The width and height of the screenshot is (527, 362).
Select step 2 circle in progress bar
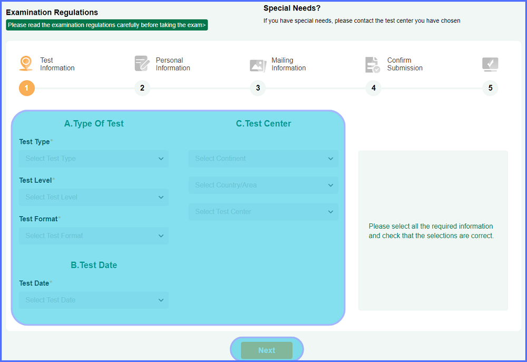(142, 88)
